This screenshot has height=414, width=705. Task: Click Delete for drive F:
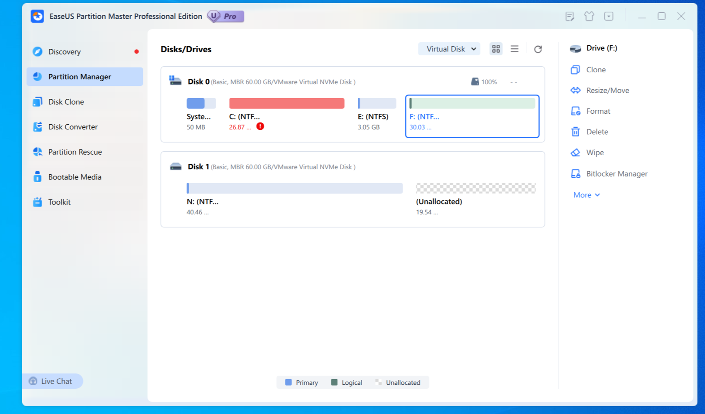[x=597, y=132]
